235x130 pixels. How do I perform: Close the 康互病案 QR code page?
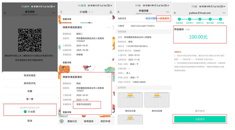coord(5,13)
